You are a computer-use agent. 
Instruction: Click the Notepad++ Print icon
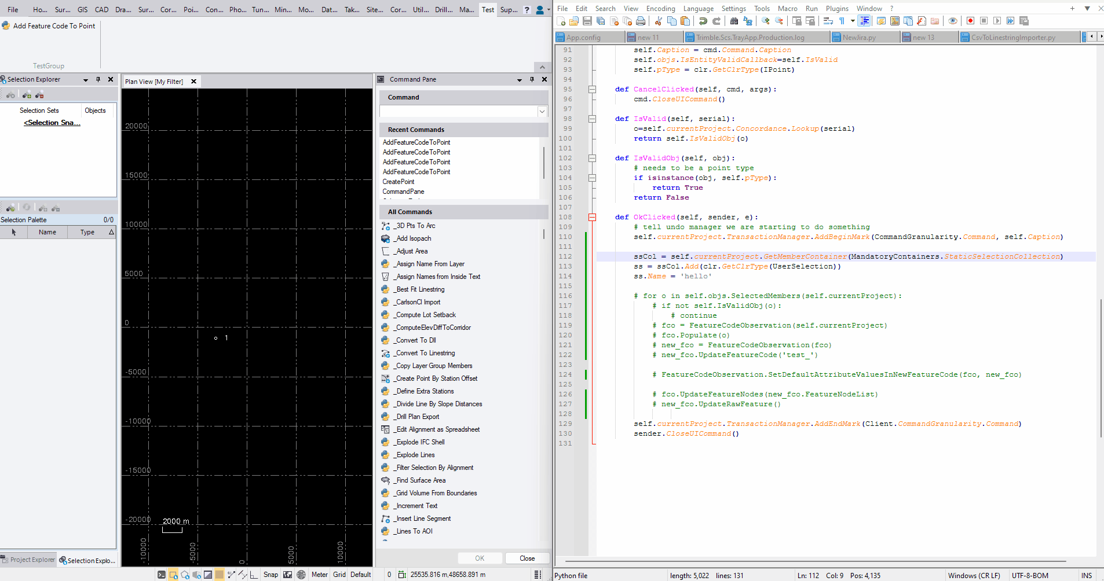(641, 21)
